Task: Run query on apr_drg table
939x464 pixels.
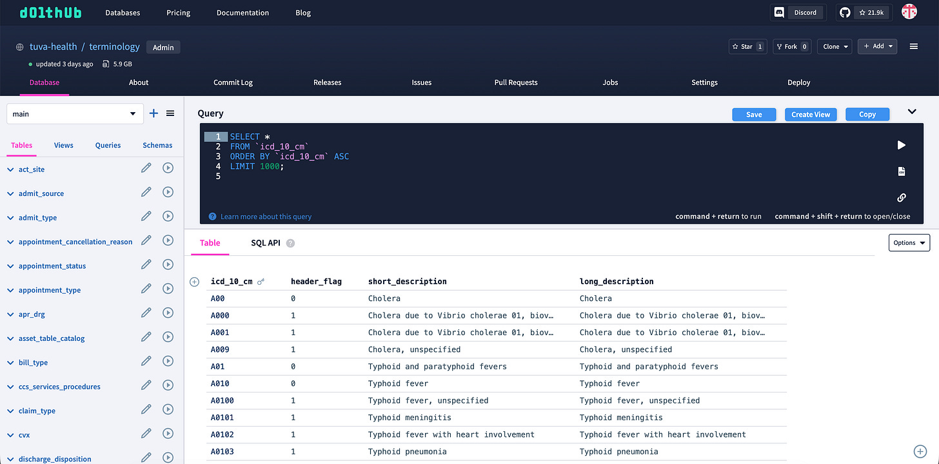Action: pyautogui.click(x=168, y=313)
